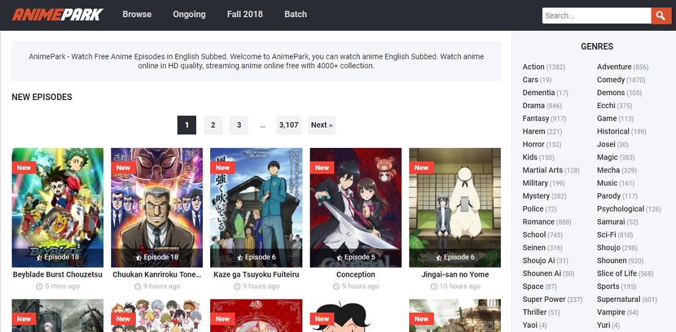
Task: Open the AnimePark logo home link
Action: [x=57, y=15]
